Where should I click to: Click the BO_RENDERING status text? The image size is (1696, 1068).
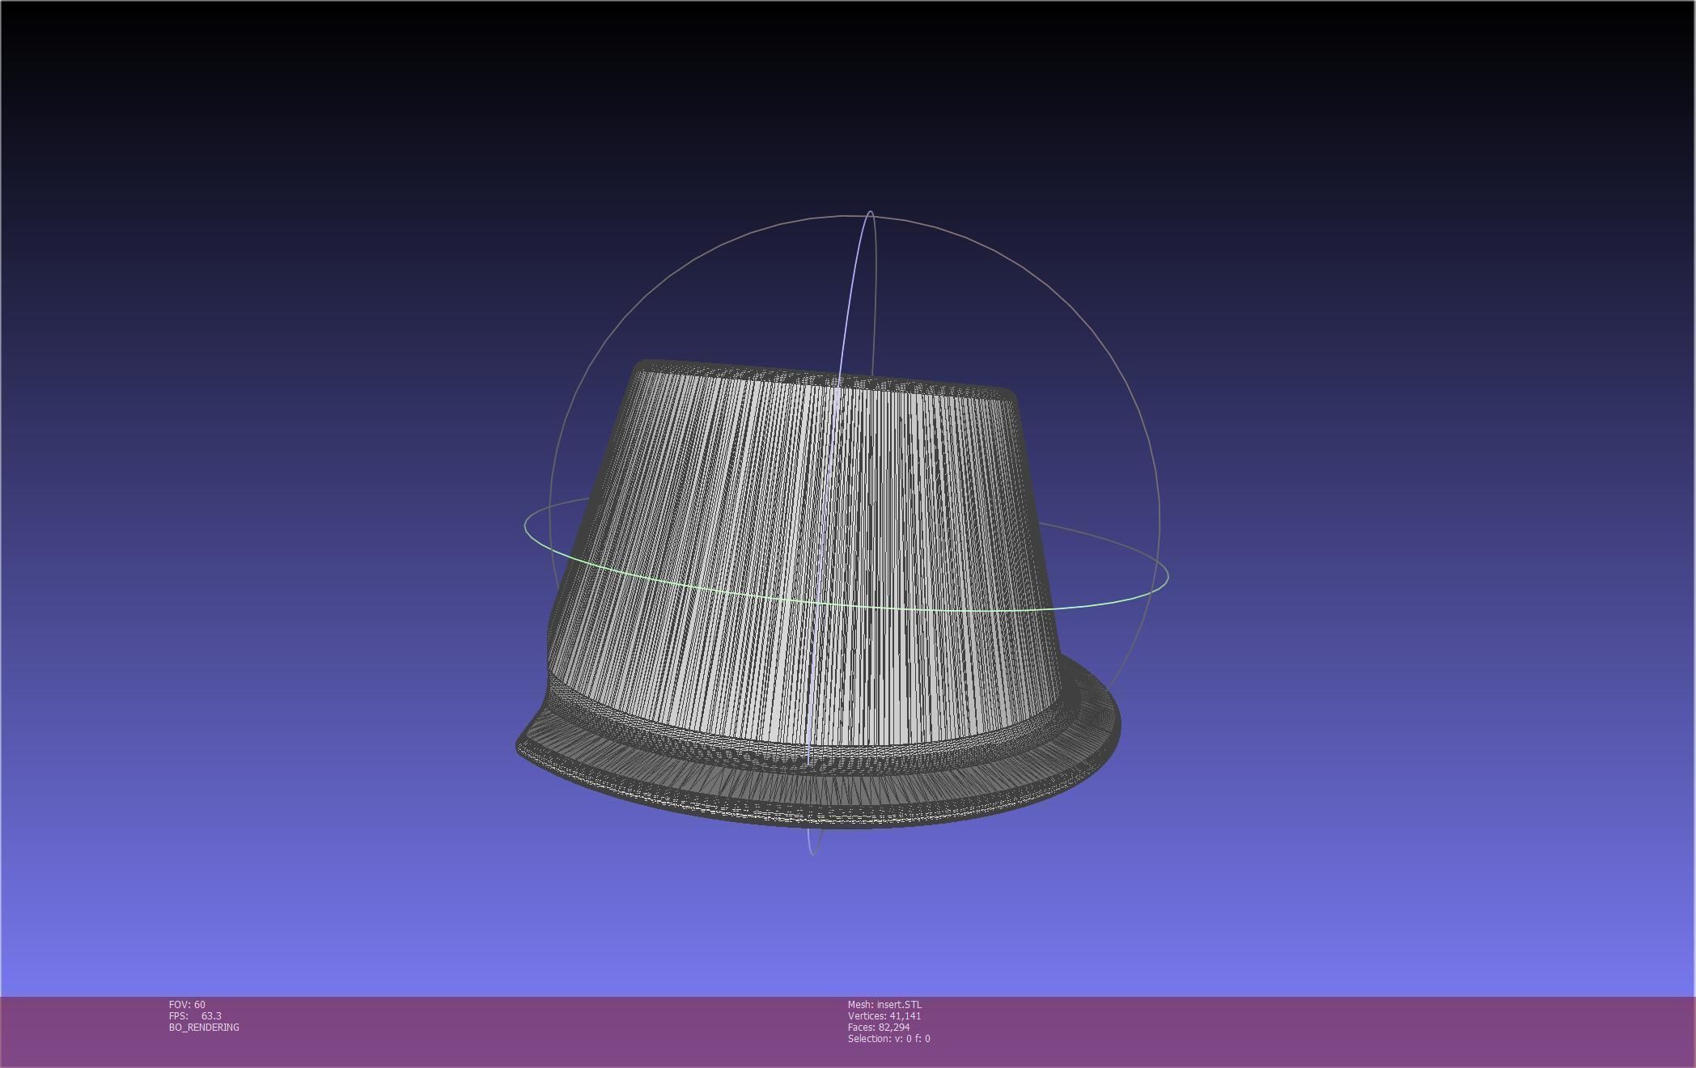[x=204, y=1027]
